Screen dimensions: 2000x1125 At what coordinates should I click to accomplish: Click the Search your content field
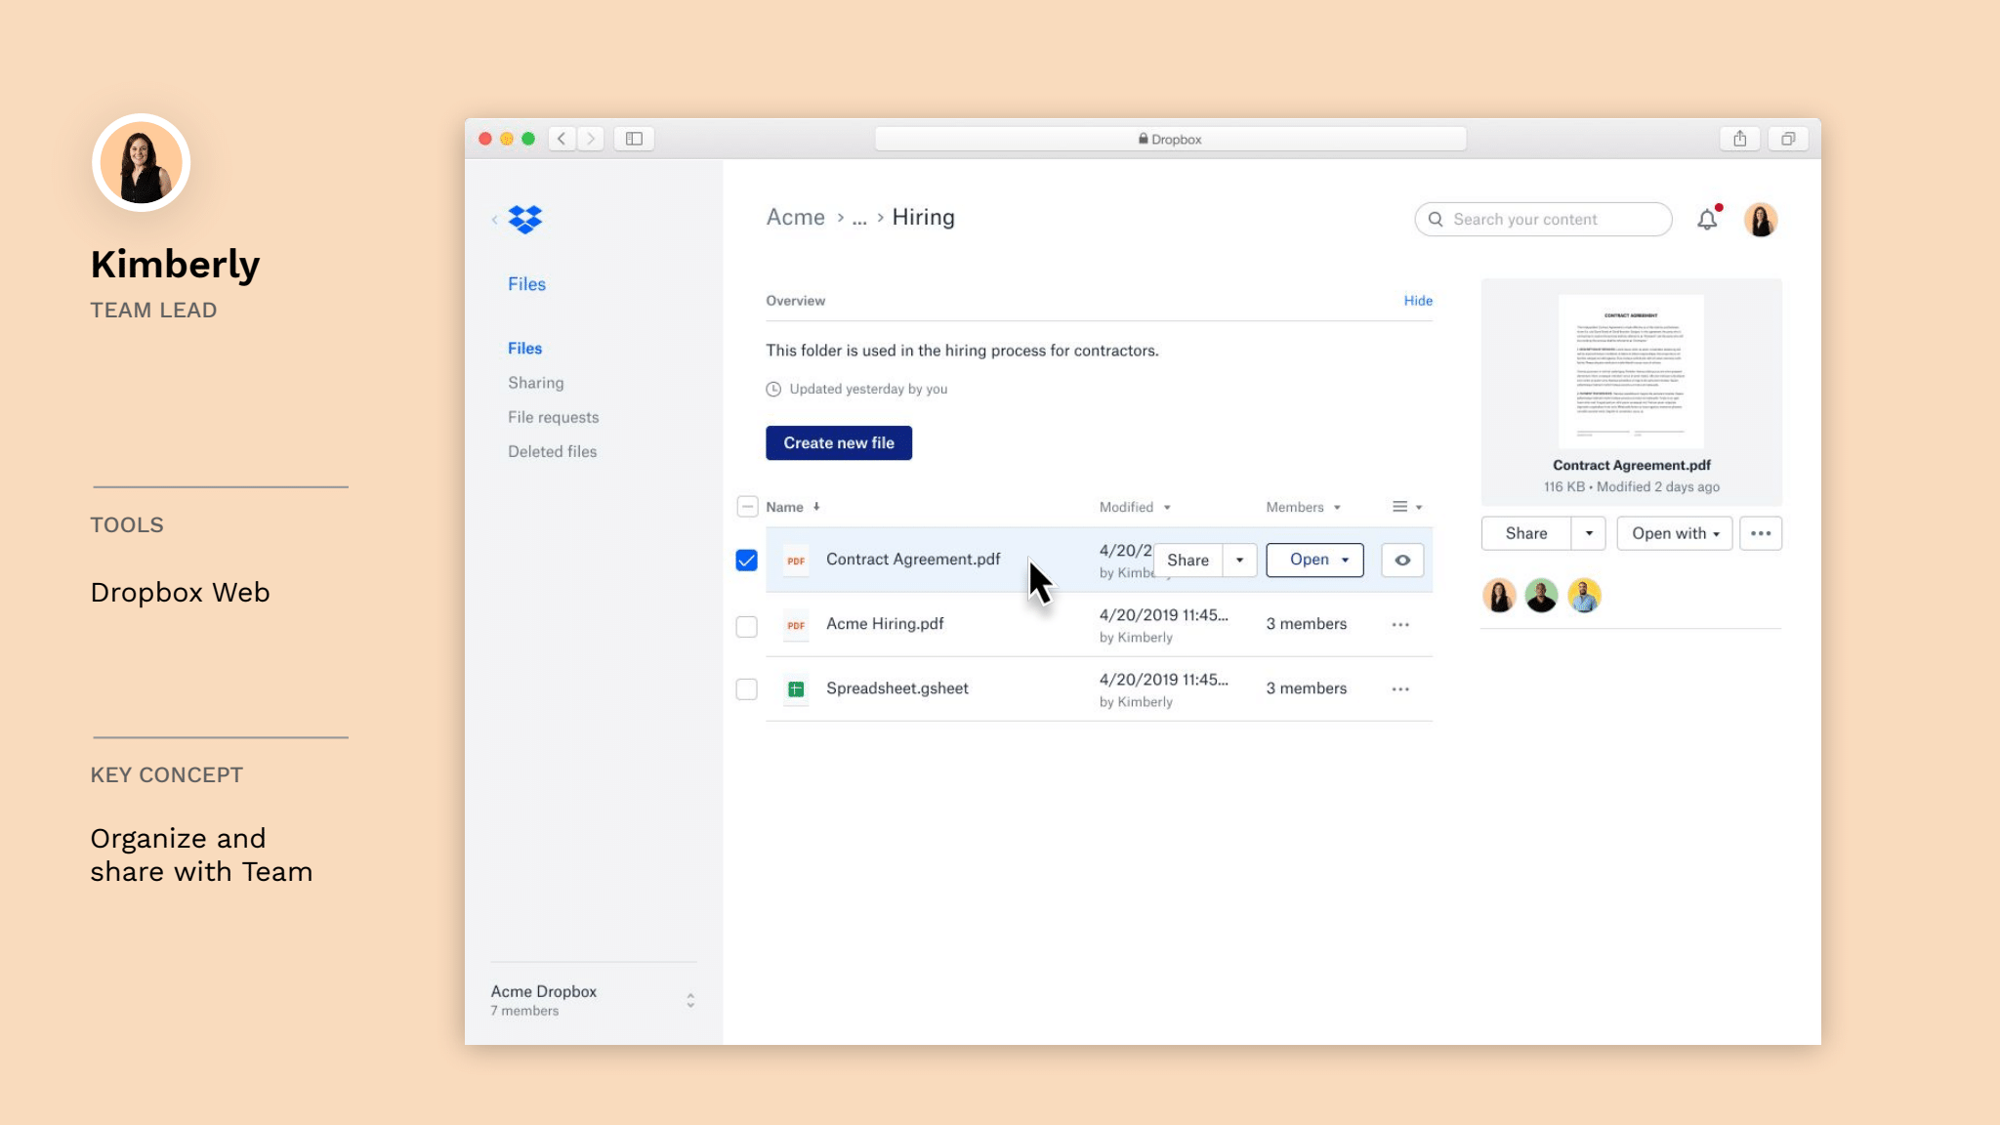pos(1543,220)
